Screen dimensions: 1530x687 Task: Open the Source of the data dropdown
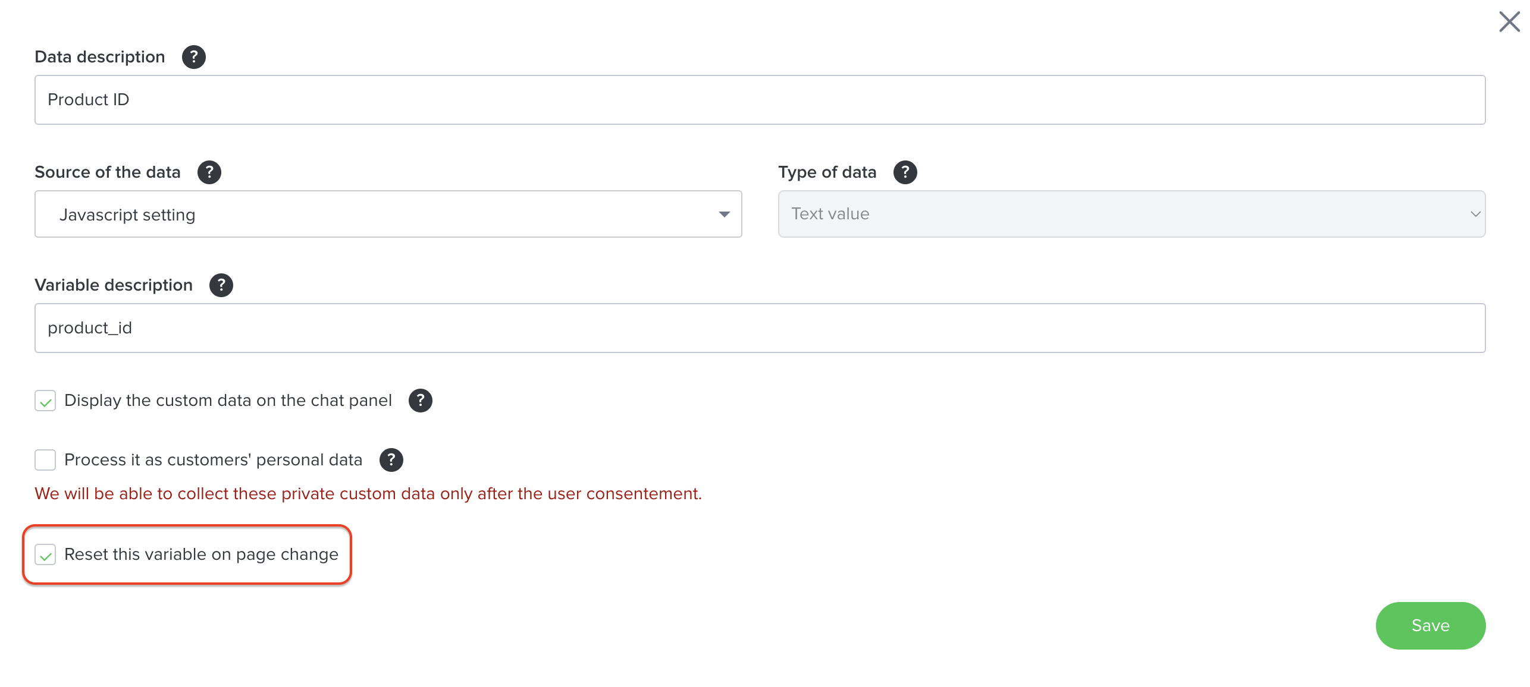pos(387,215)
